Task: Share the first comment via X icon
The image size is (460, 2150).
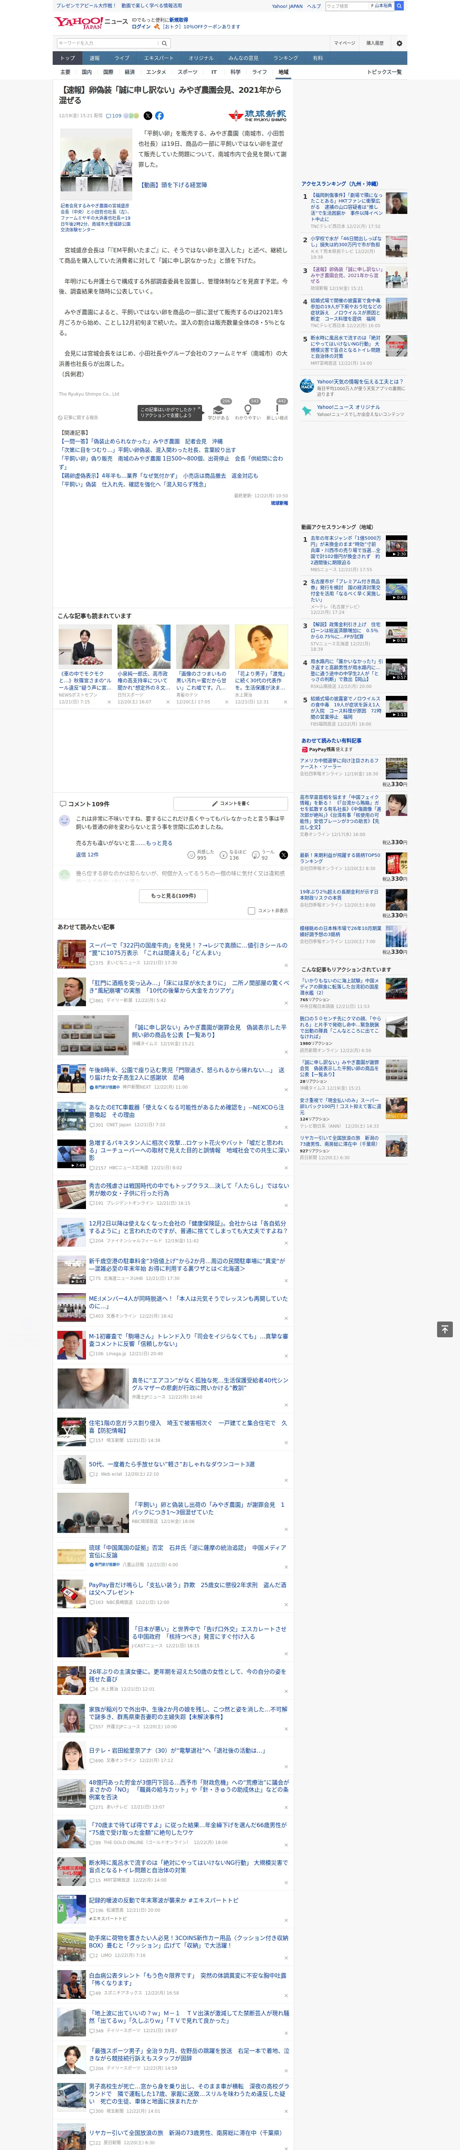Action: click(x=283, y=855)
